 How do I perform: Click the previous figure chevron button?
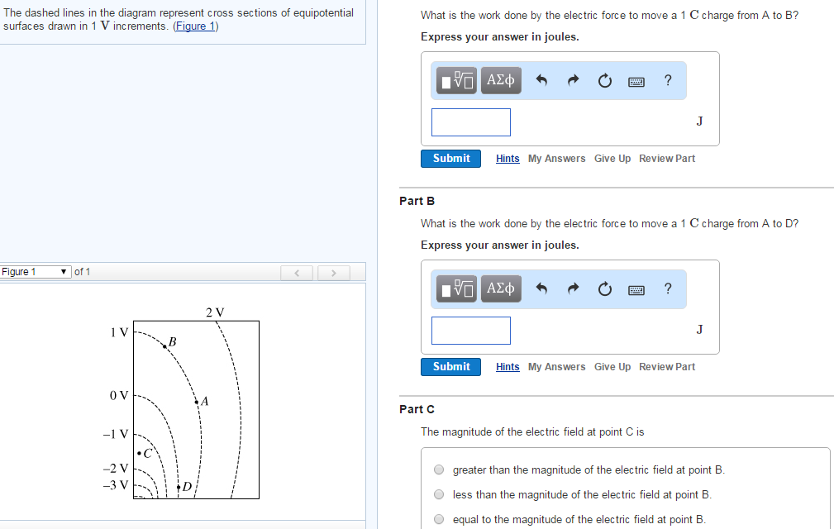point(297,272)
